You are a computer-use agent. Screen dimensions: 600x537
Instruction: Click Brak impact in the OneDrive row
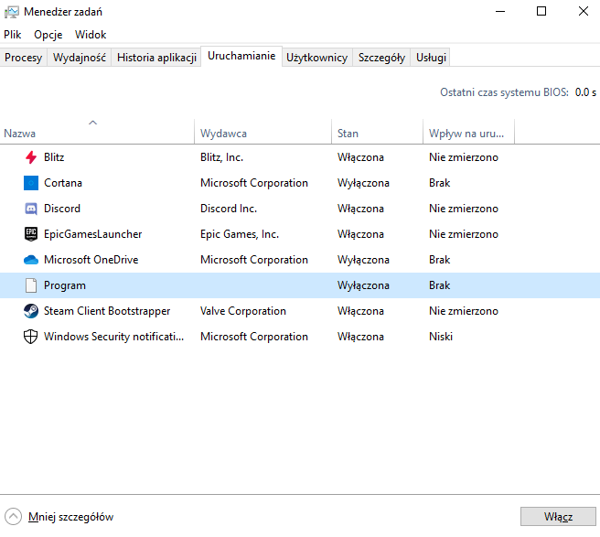[439, 260]
